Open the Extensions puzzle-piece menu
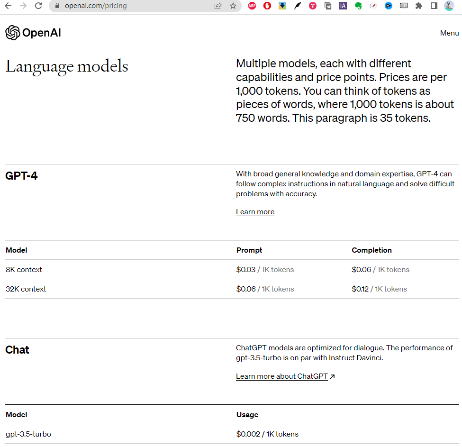Screen dimensions: 462x447 pyautogui.click(x=419, y=6)
